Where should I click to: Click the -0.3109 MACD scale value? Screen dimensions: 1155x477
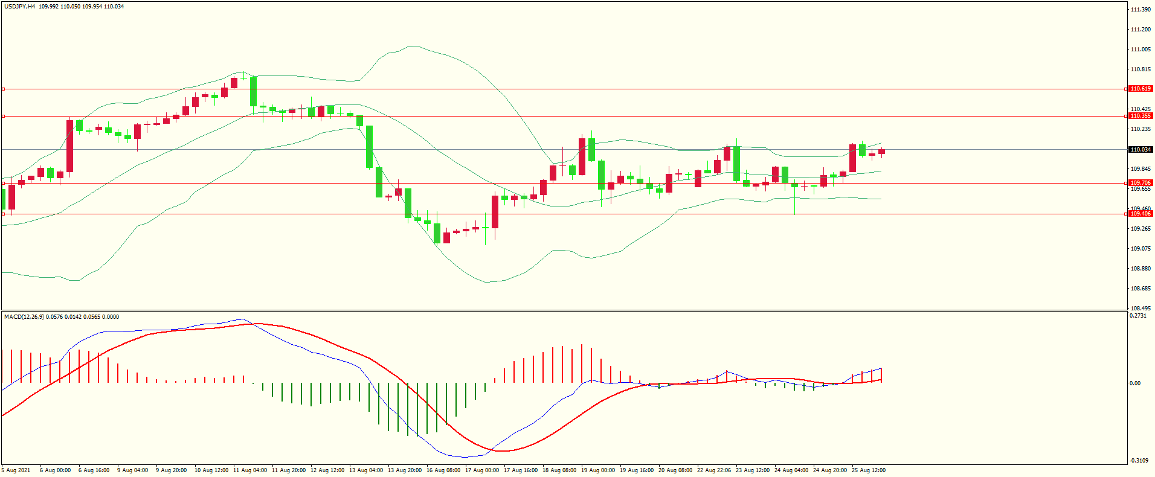tap(1139, 461)
